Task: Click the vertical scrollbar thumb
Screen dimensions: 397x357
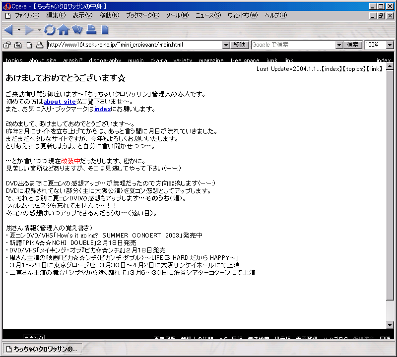Action: click(390, 185)
